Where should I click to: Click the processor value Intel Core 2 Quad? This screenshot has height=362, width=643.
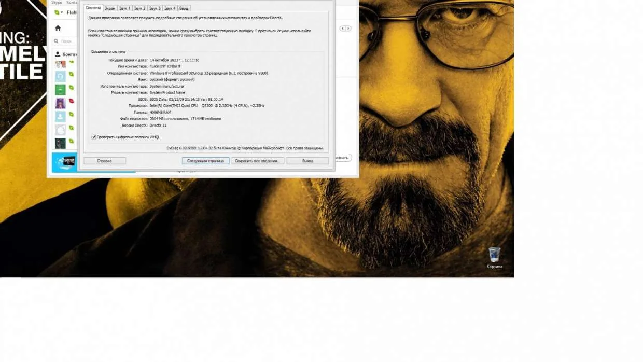coord(207,105)
